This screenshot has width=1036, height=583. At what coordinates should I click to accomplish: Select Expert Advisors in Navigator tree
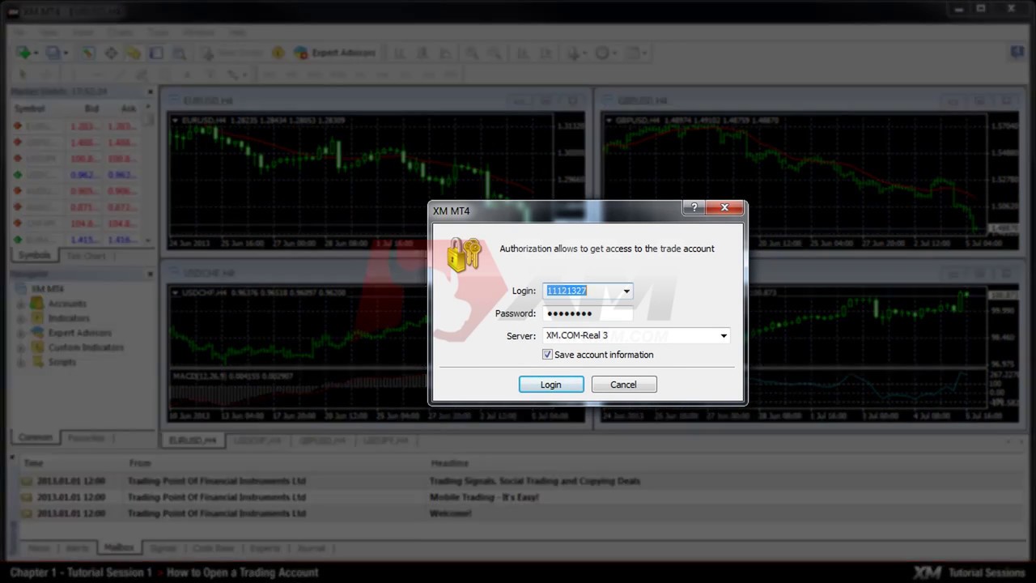[80, 333]
